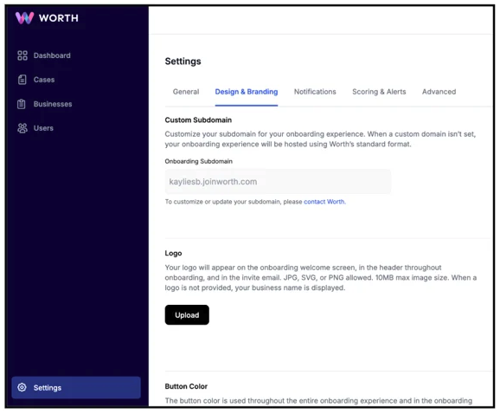Switch to Scoring & Alerts tab
The image size is (500, 414).
[x=379, y=92]
